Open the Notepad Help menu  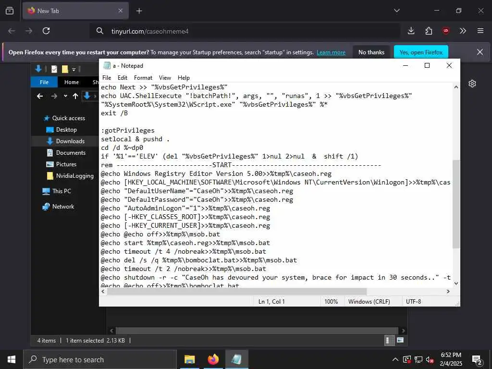[184, 78]
